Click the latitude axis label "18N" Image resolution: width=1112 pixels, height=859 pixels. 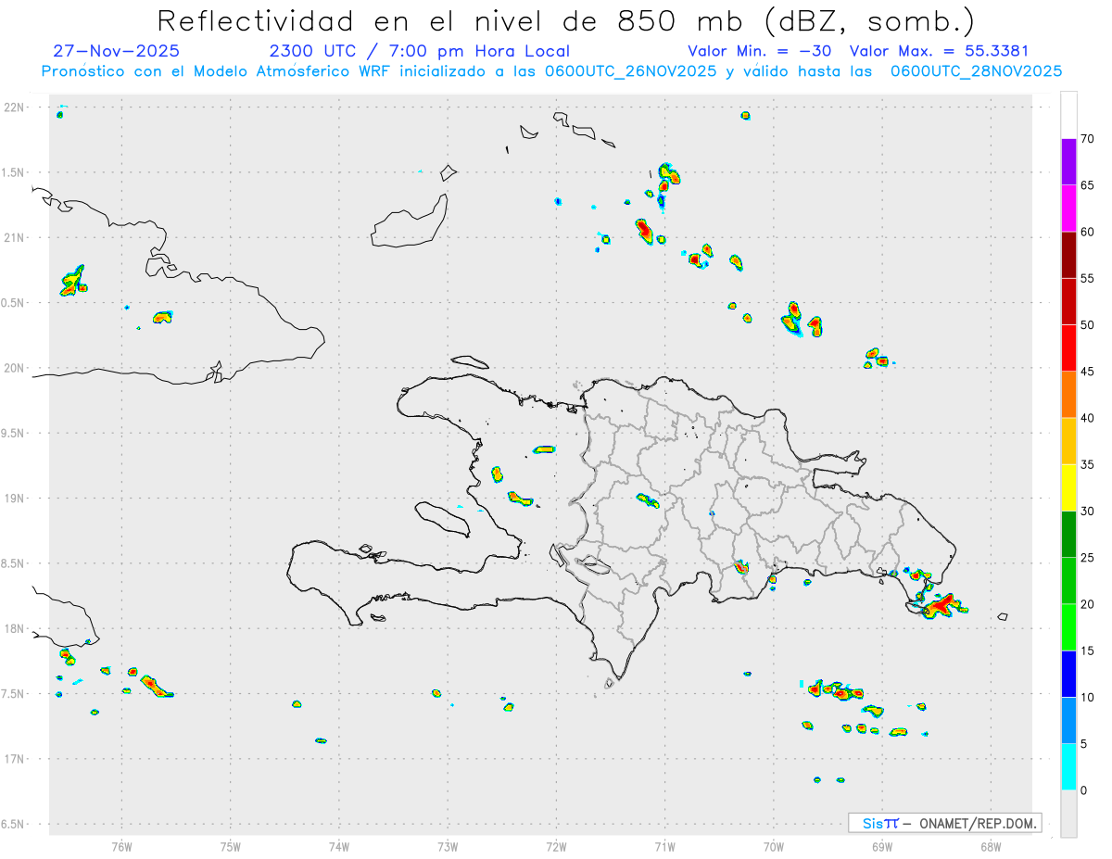click(x=15, y=628)
